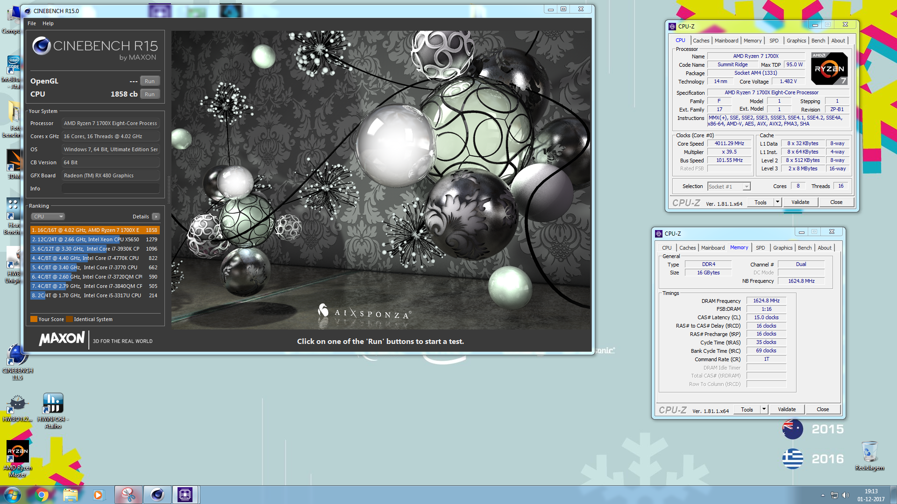Click Core Speed value 4011.29 MHz

[729, 144]
